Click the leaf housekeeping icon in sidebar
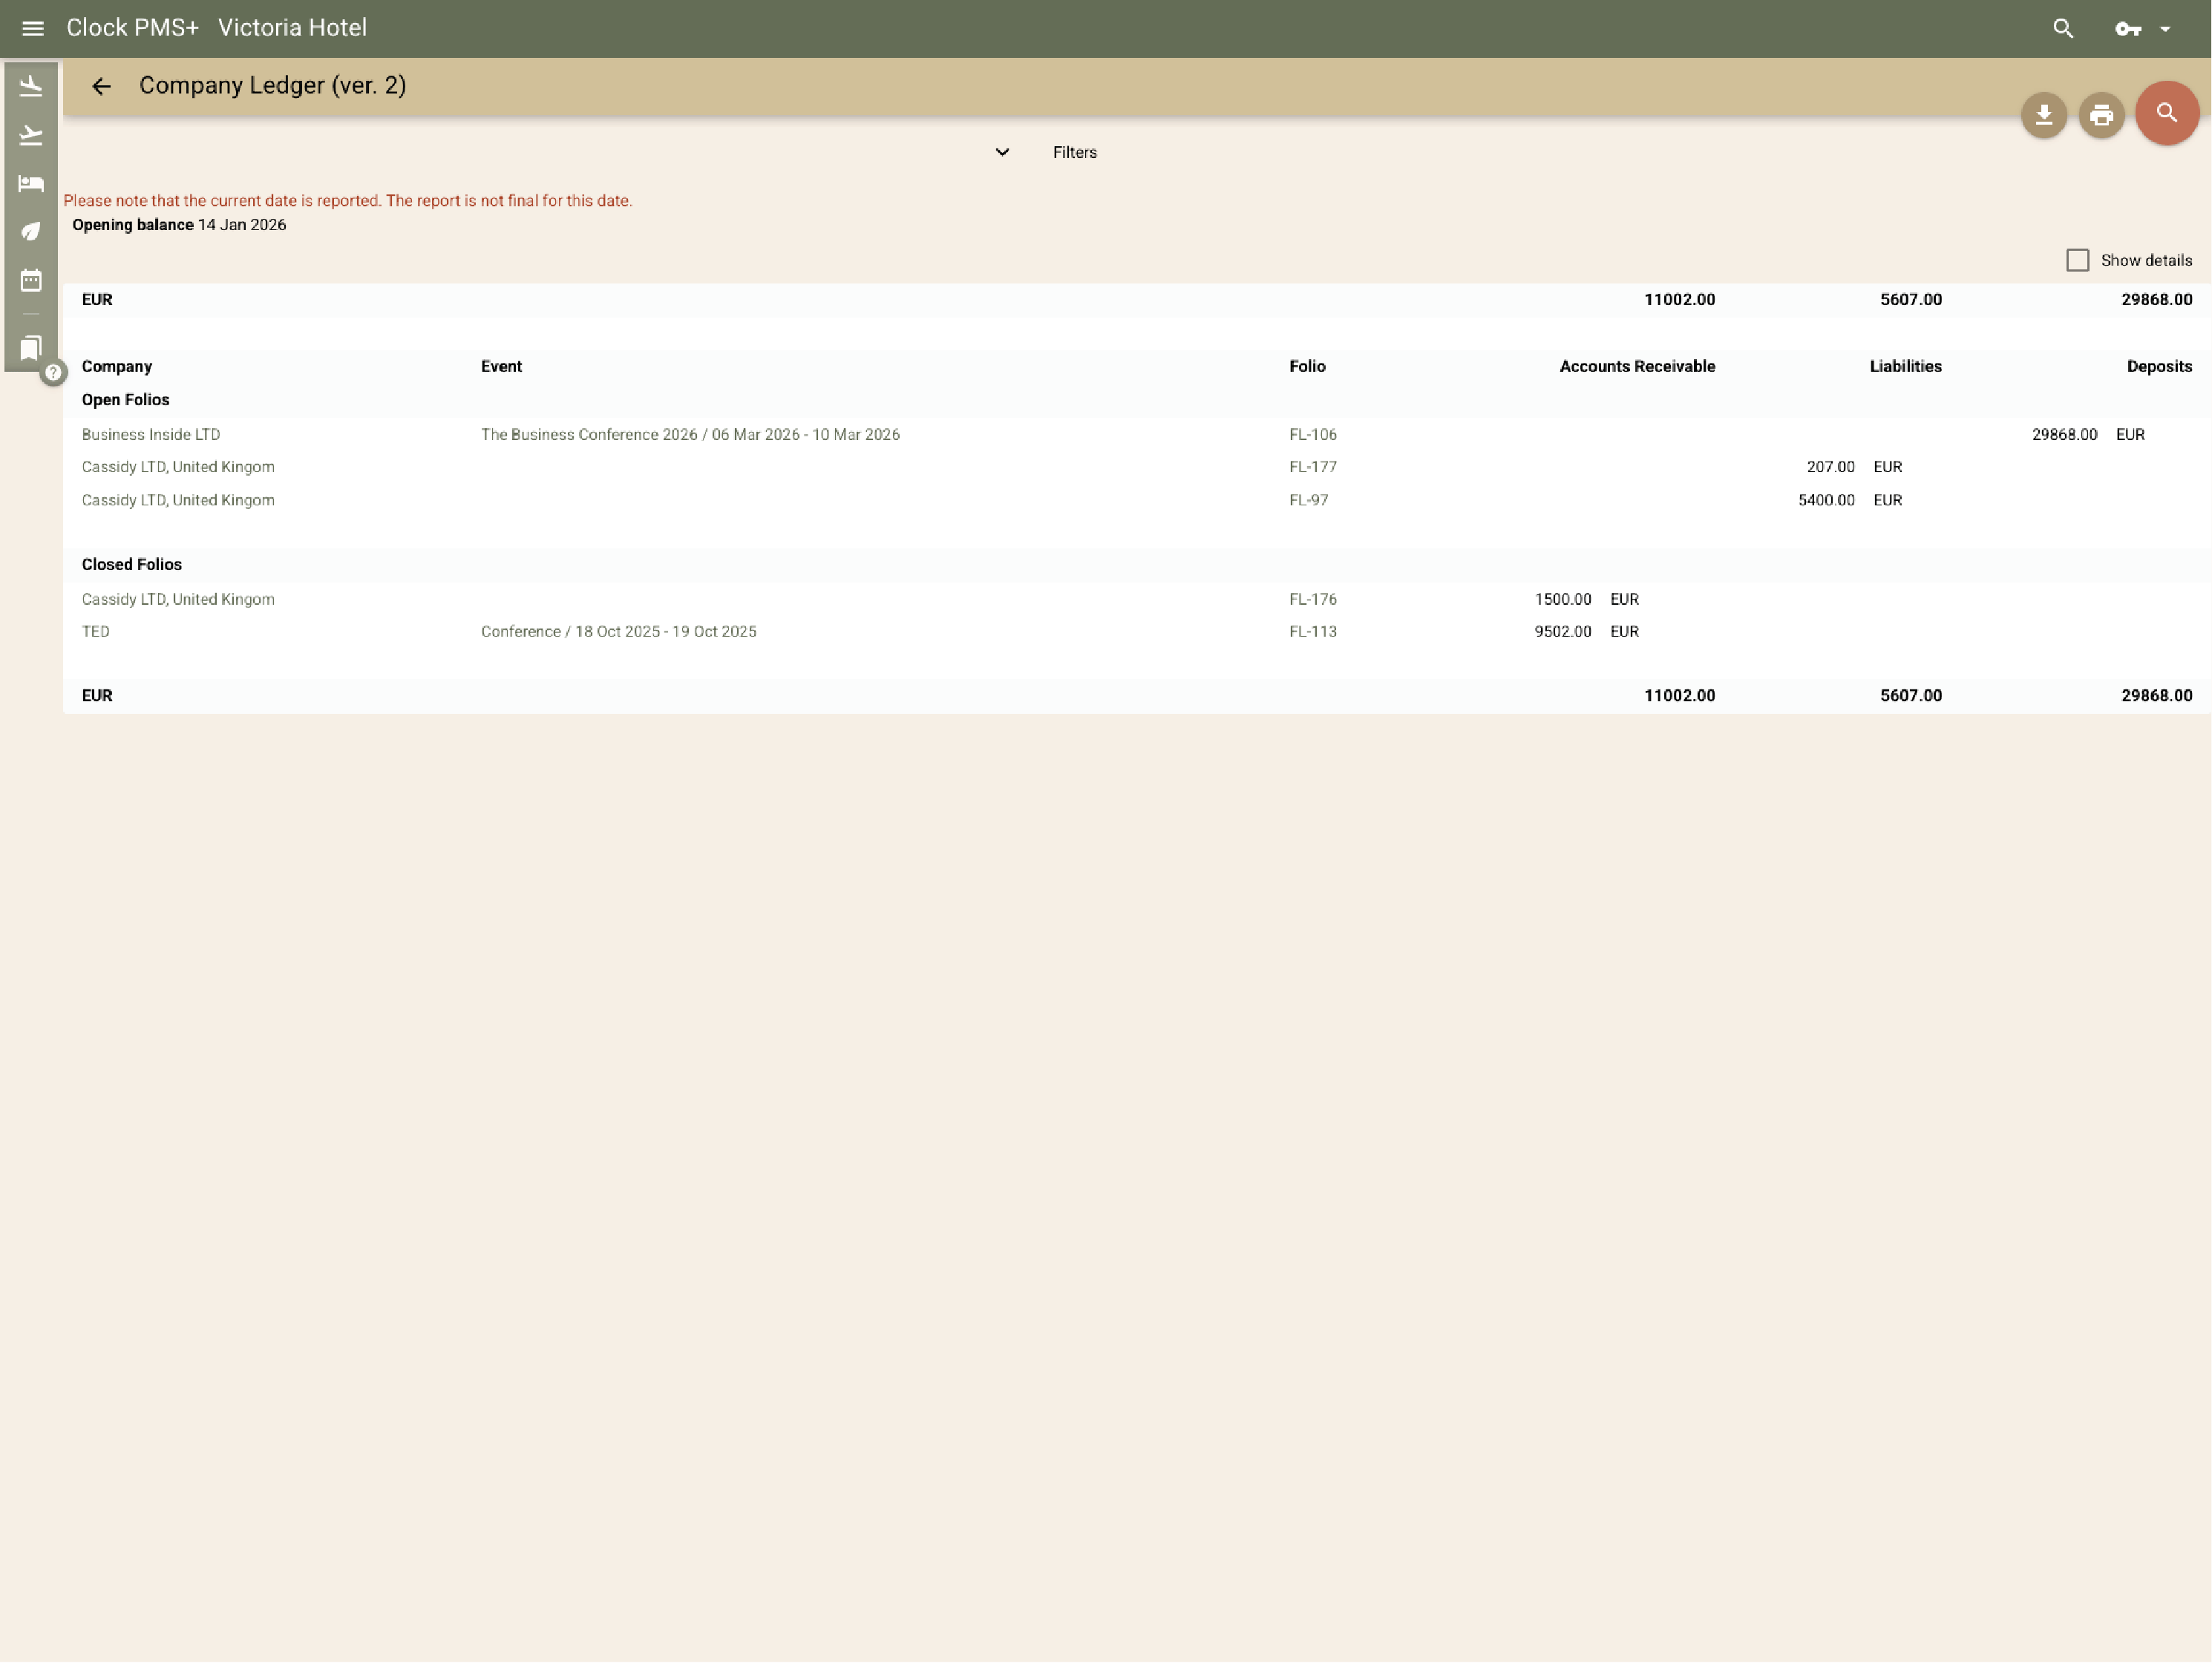The width and height of the screenshot is (2212, 1663). pos(30,231)
